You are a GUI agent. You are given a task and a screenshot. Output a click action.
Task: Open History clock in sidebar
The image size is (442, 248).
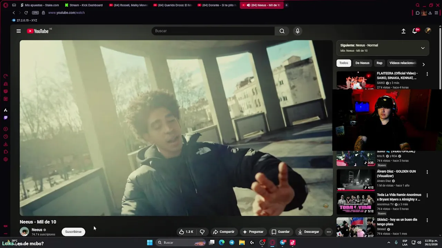(6, 137)
